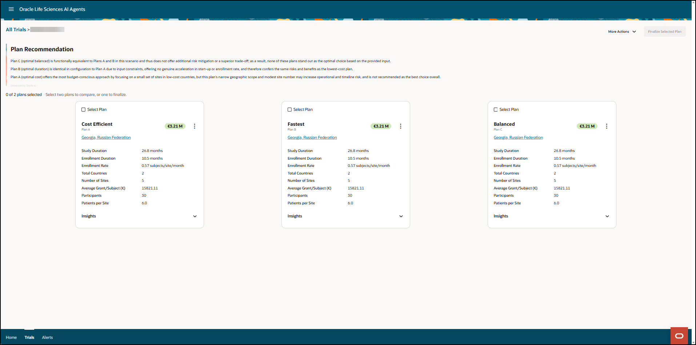Click Study Duration value in Cost Efficient card
Screen dimensions: 696x345
pyautogui.click(x=152, y=151)
